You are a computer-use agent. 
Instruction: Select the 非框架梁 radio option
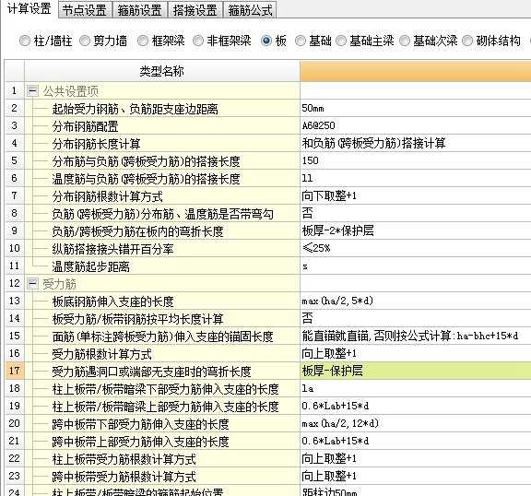198,41
